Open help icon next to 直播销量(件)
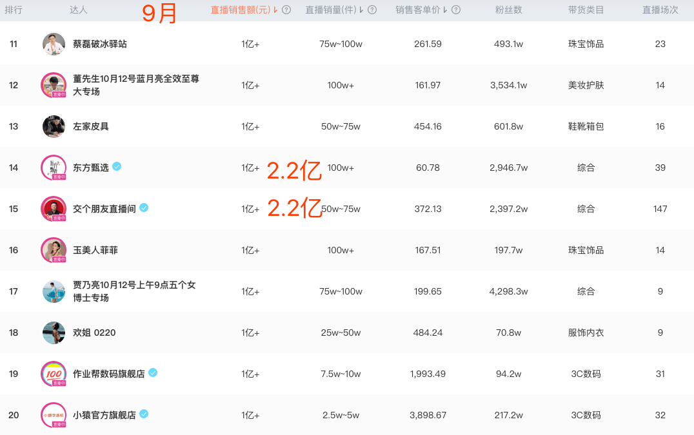Viewport: 694px width, 435px height. point(372,10)
